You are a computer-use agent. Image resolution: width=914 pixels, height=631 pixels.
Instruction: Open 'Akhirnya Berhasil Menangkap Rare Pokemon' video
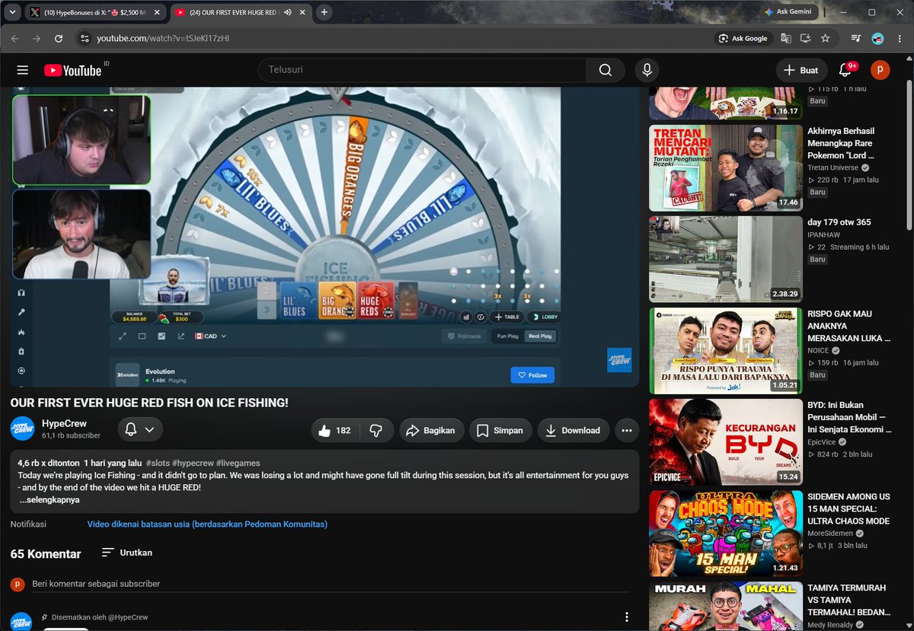841,143
